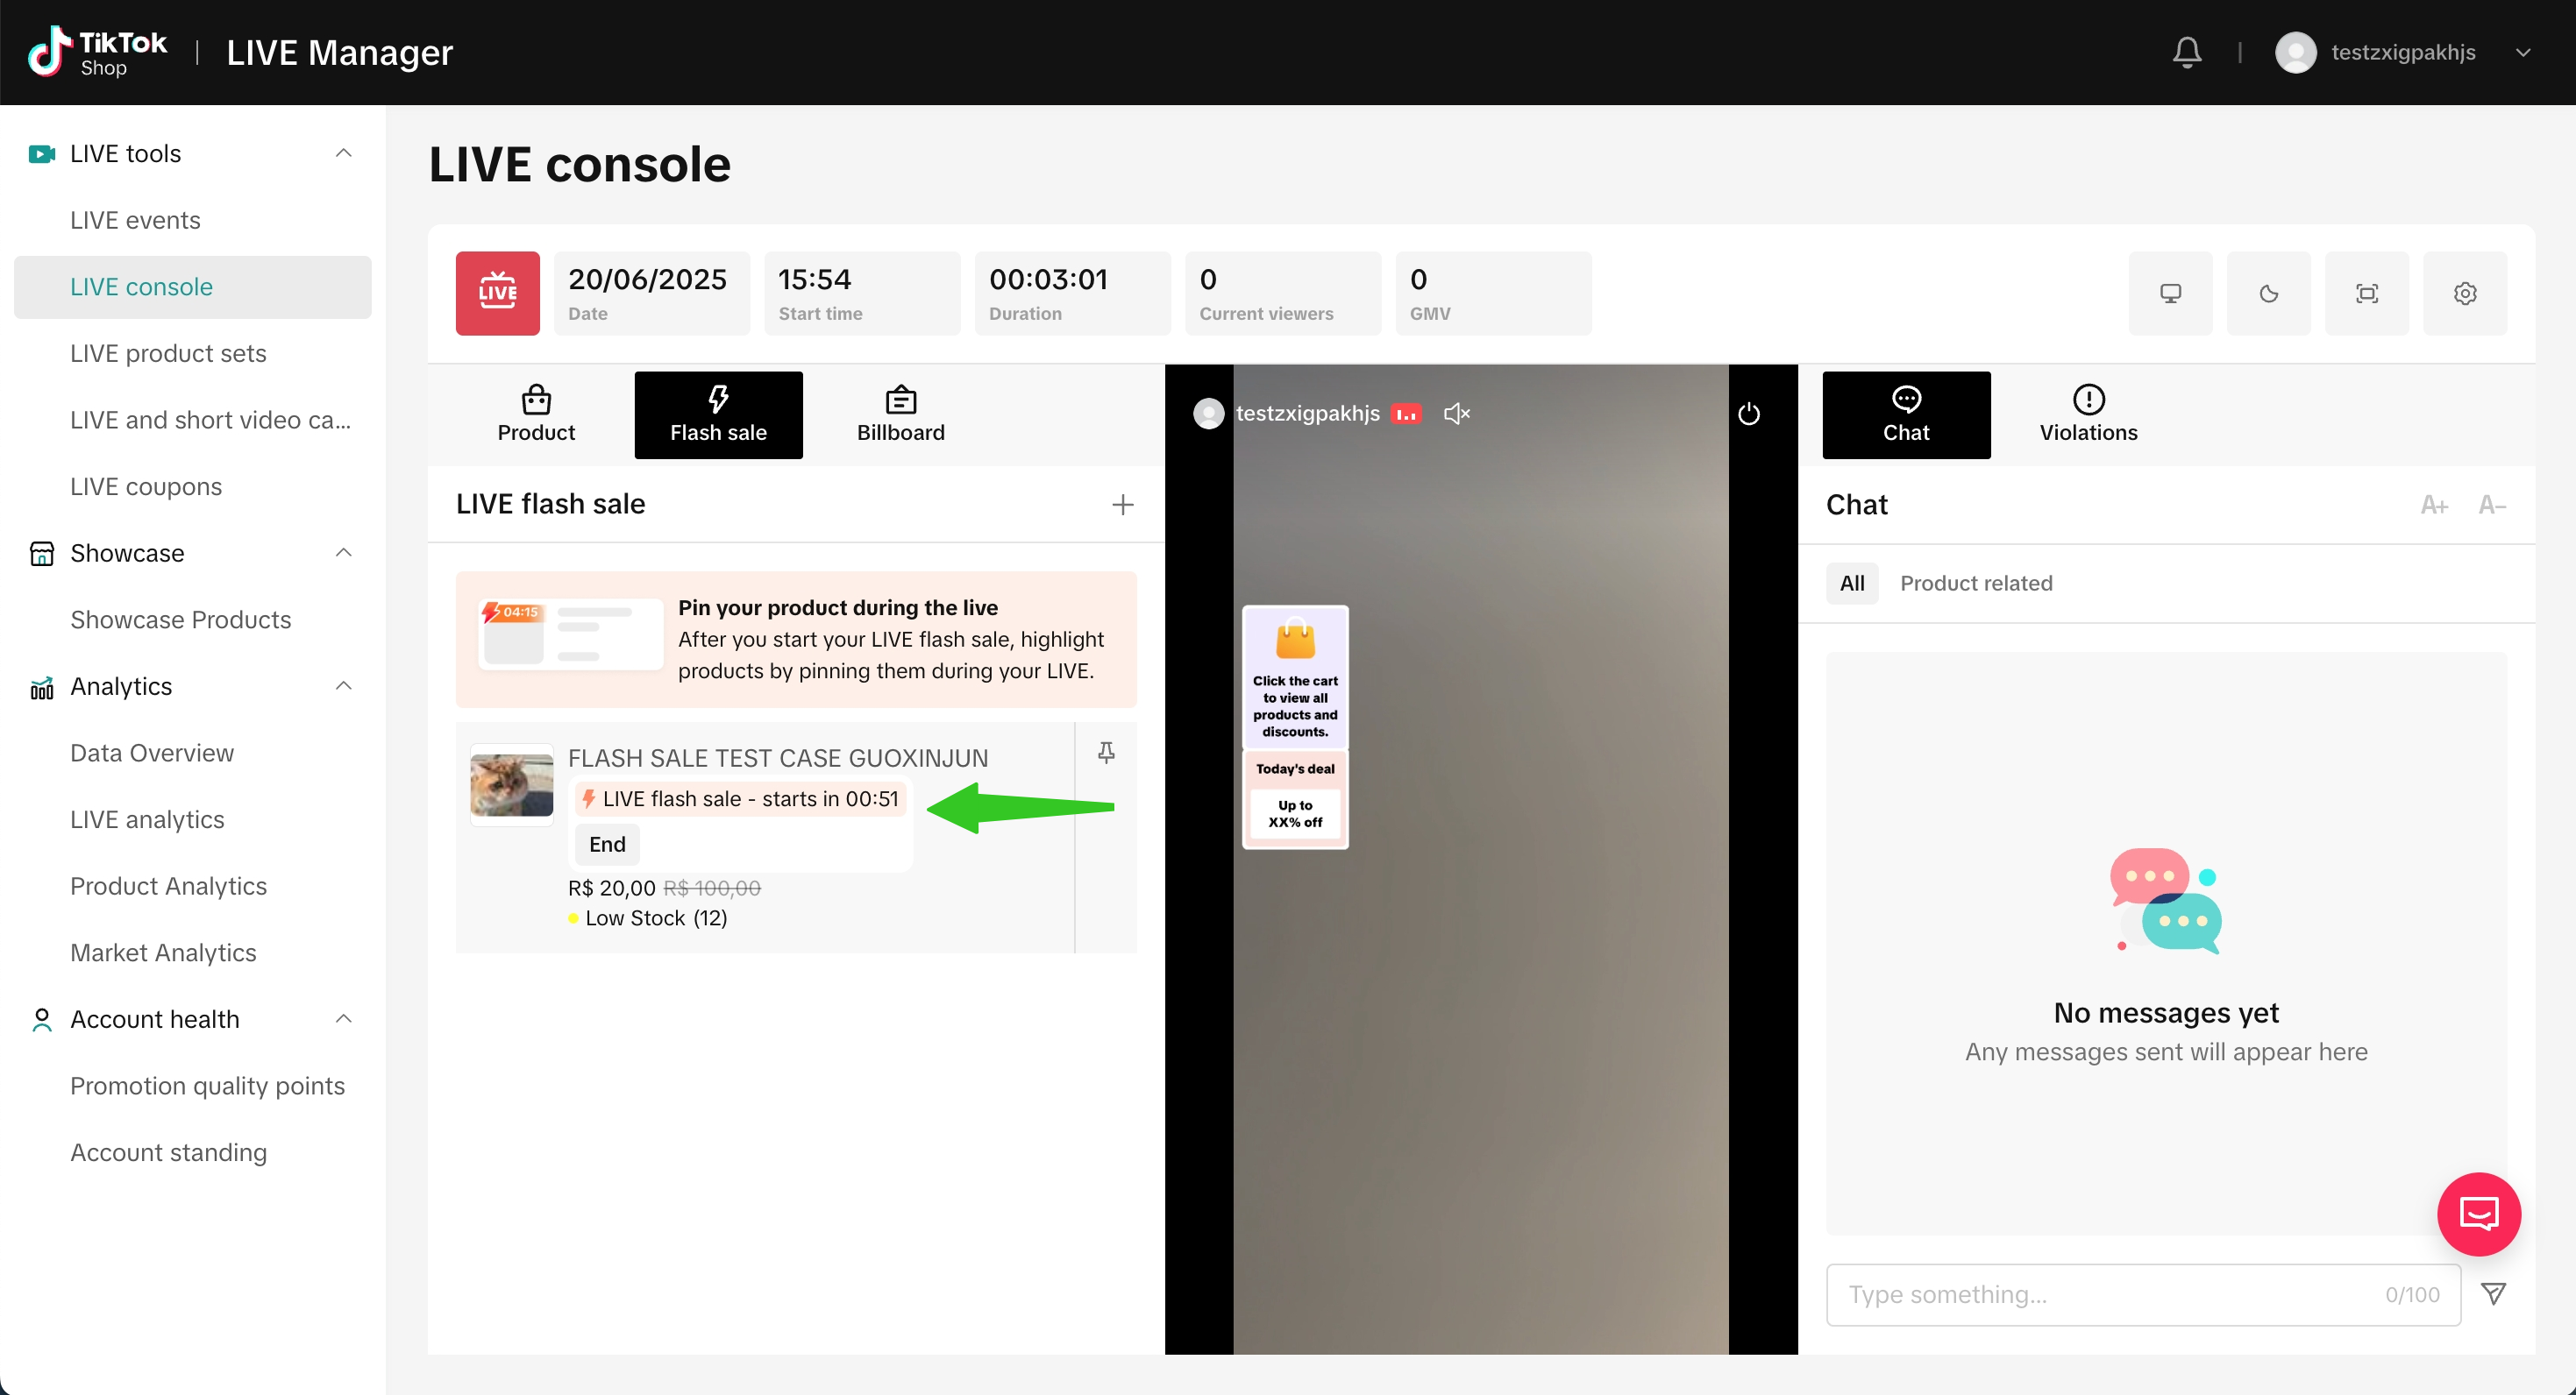Collapse the LIVE tools section
The image size is (2576, 1395).
[343, 152]
